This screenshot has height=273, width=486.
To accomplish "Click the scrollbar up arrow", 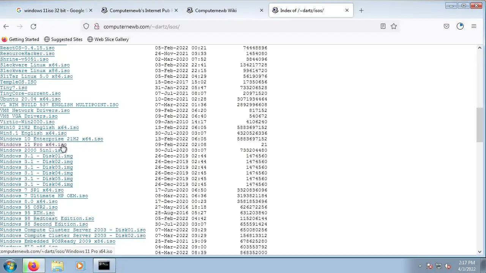I will [480, 48].
